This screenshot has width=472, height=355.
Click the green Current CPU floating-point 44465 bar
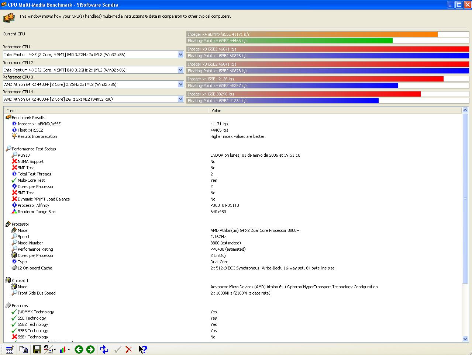290,41
